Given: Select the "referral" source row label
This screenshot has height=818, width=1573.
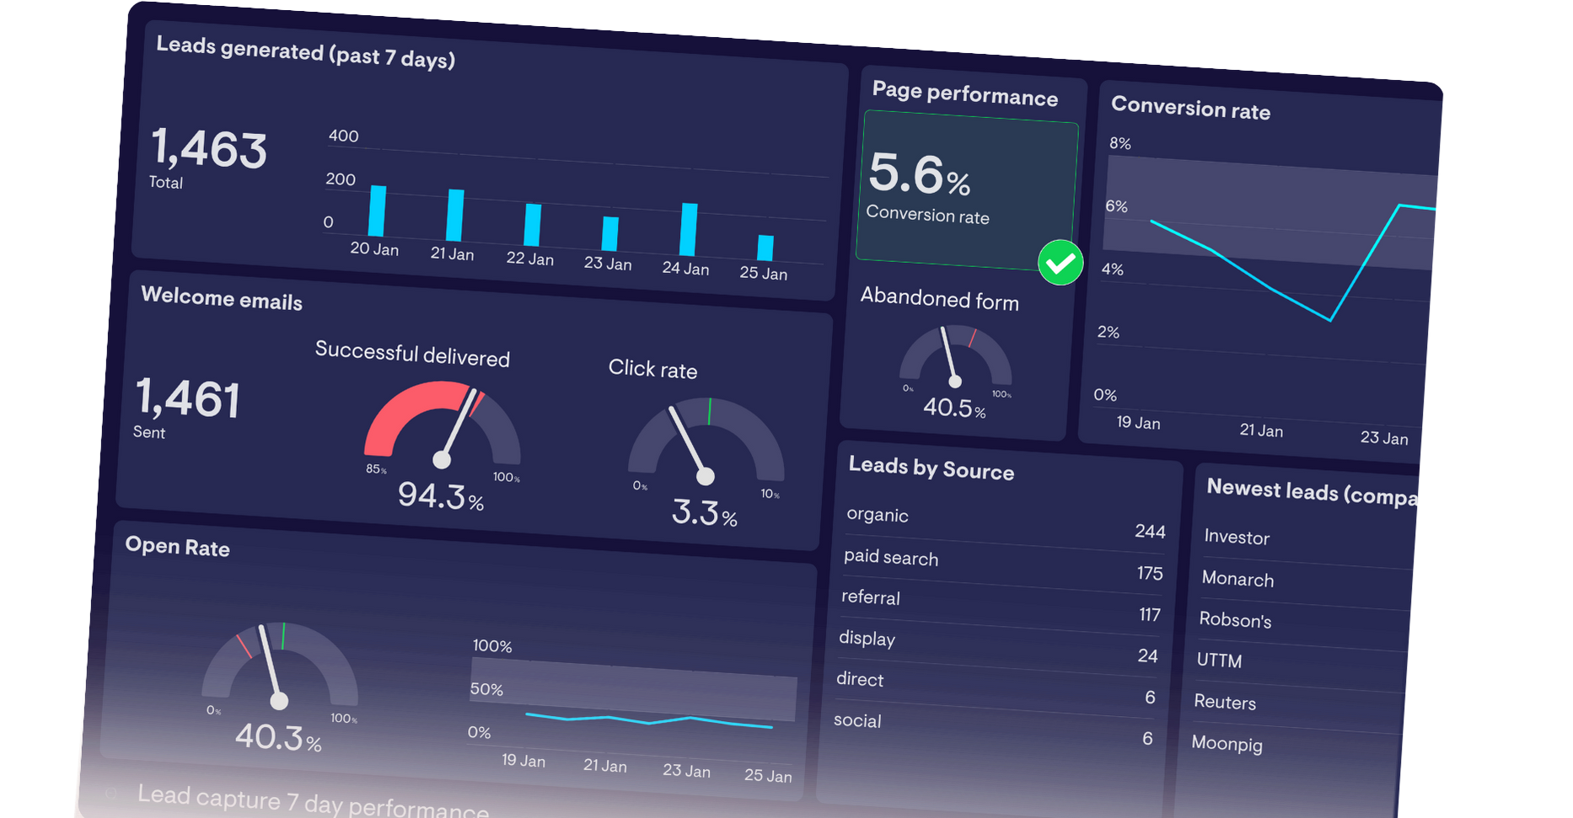Looking at the screenshot, I should [871, 597].
